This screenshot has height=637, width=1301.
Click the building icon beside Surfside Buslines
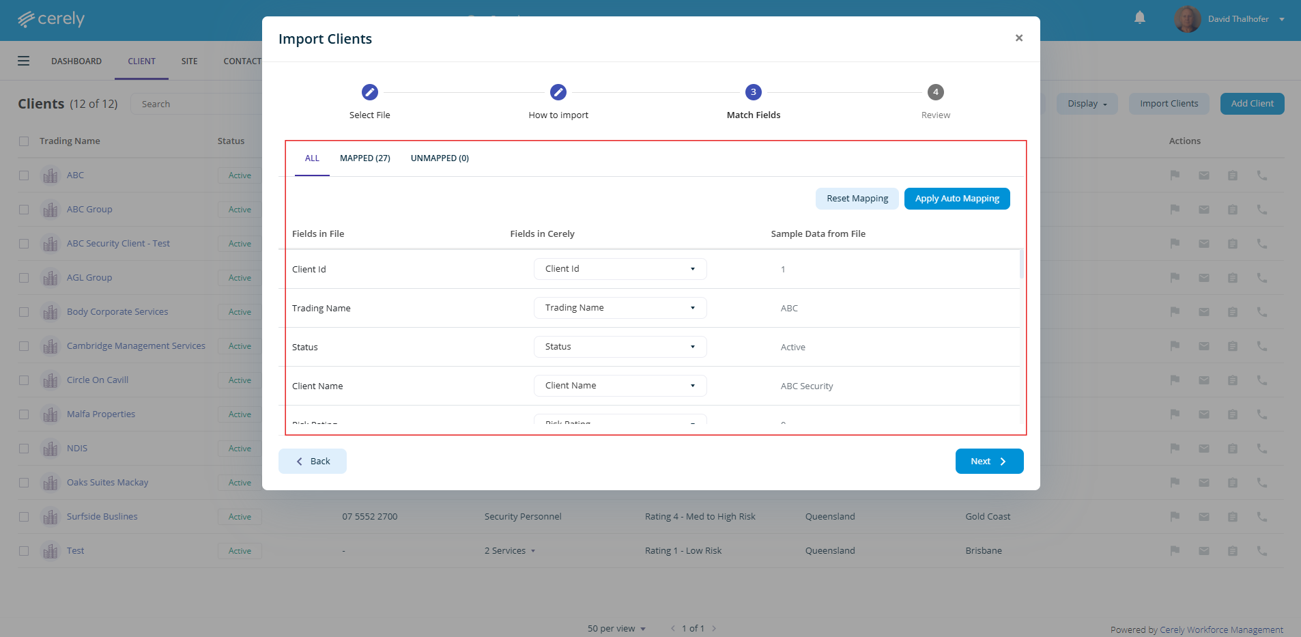[x=50, y=517]
